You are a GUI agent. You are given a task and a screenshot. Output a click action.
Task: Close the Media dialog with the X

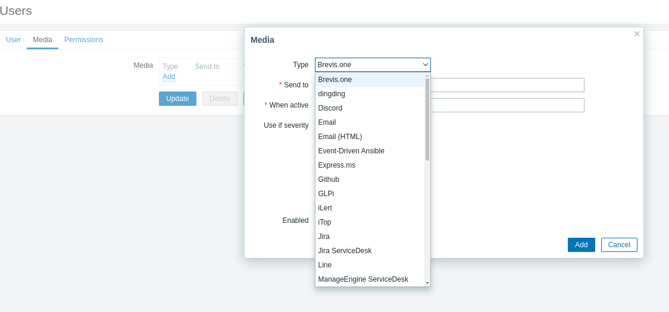click(x=637, y=34)
